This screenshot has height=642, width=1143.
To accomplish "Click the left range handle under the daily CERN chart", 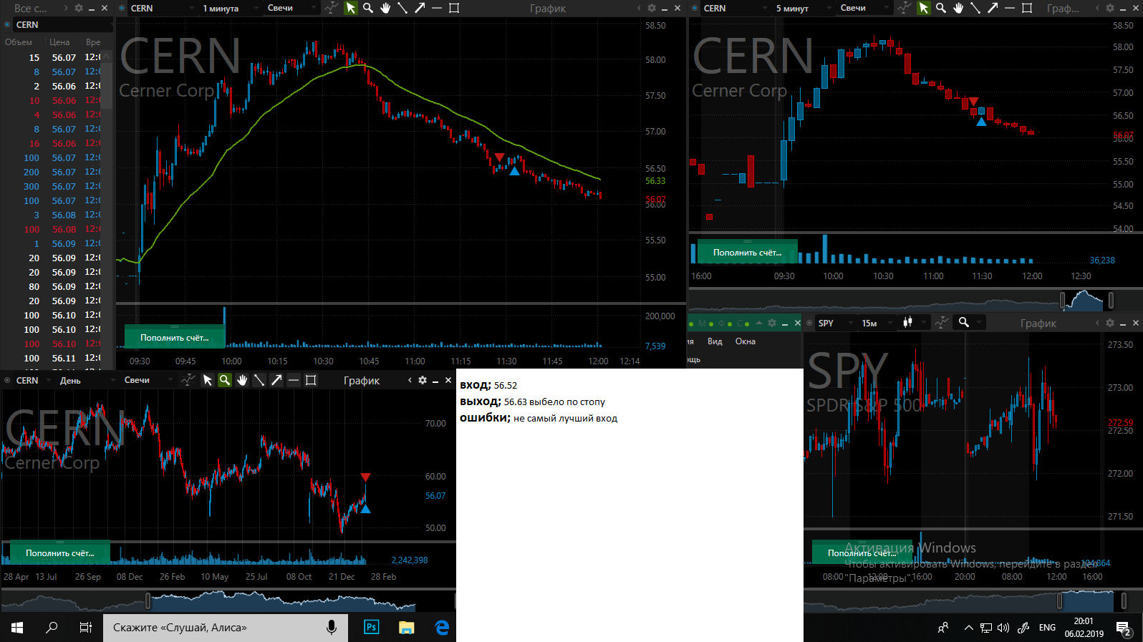I will (x=148, y=600).
